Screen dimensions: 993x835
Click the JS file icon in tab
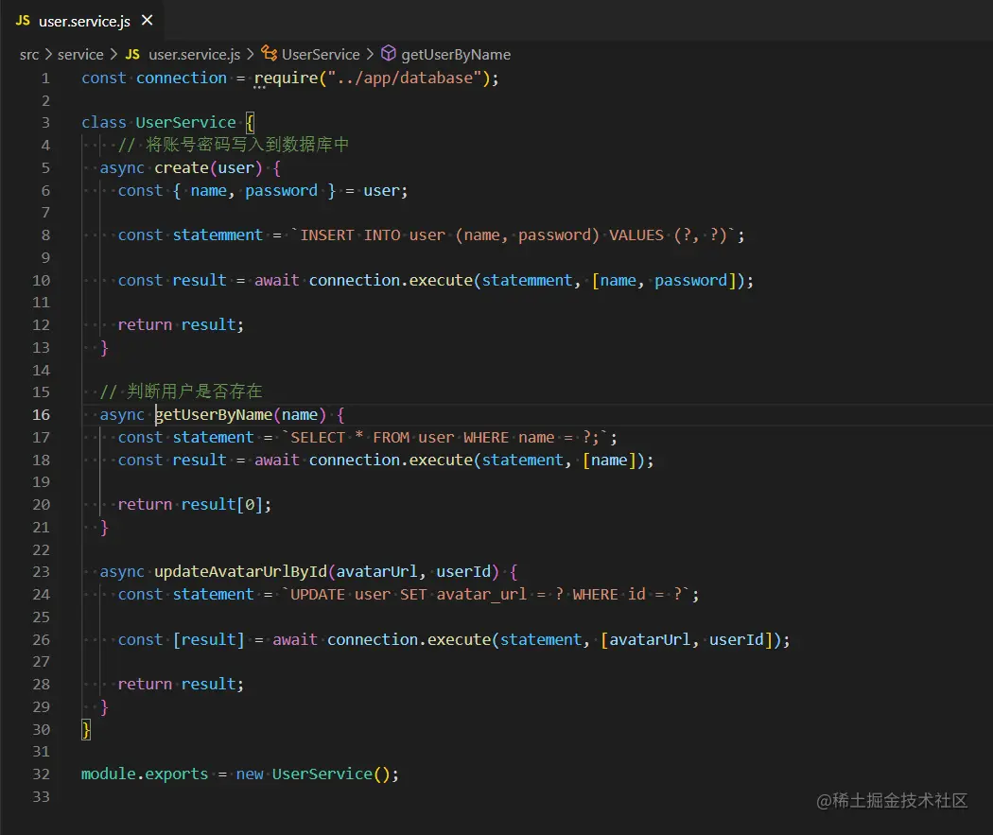tap(23, 20)
